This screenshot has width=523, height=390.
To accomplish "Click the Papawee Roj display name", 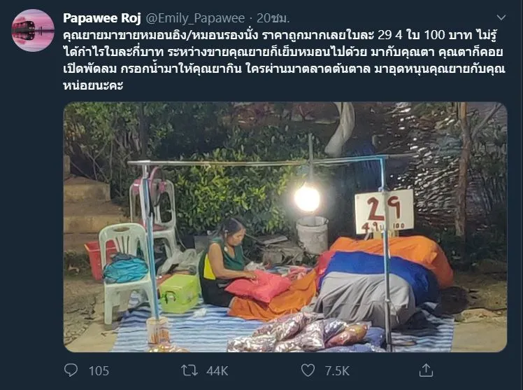I will pyautogui.click(x=102, y=18).
